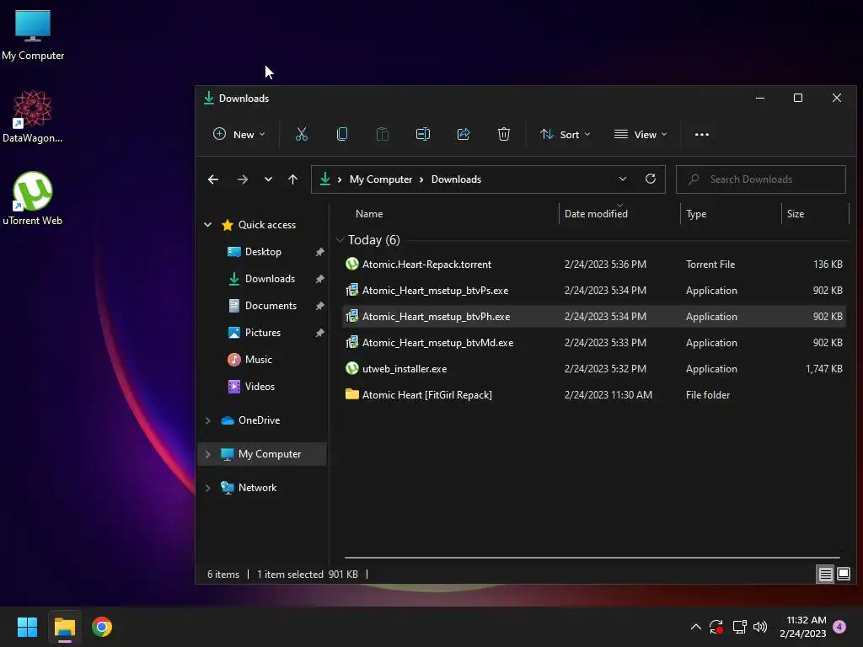Select Atomic.Heart-Repack.torrent file
This screenshot has width=863, height=647.
pyautogui.click(x=594, y=264)
